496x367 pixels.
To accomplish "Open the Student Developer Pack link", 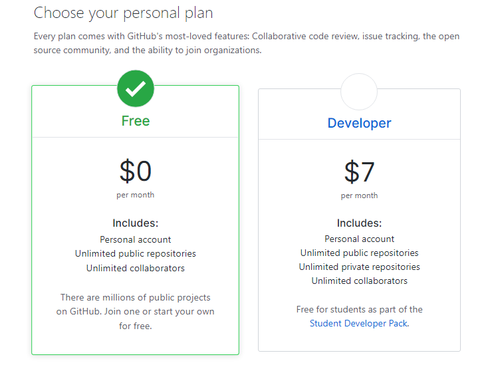I will [x=359, y=323].
